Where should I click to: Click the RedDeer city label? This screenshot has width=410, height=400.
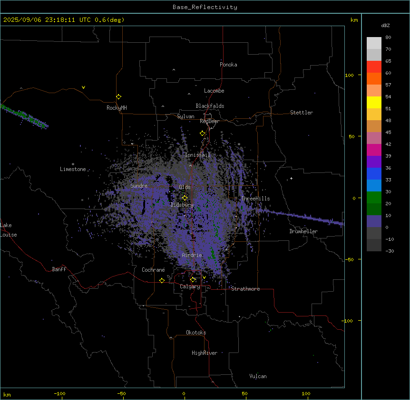point(209,121)
